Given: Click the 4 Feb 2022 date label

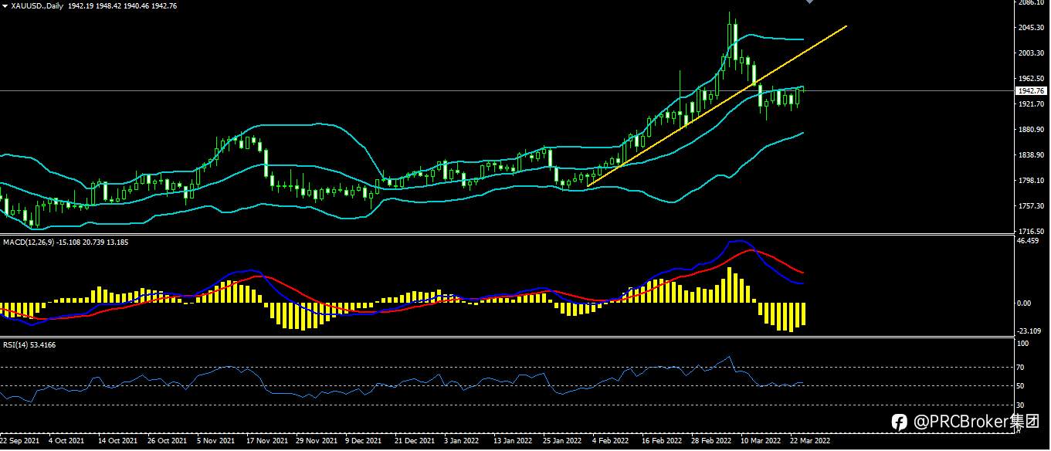Looking at the screenshot, I should click(611, 441).
